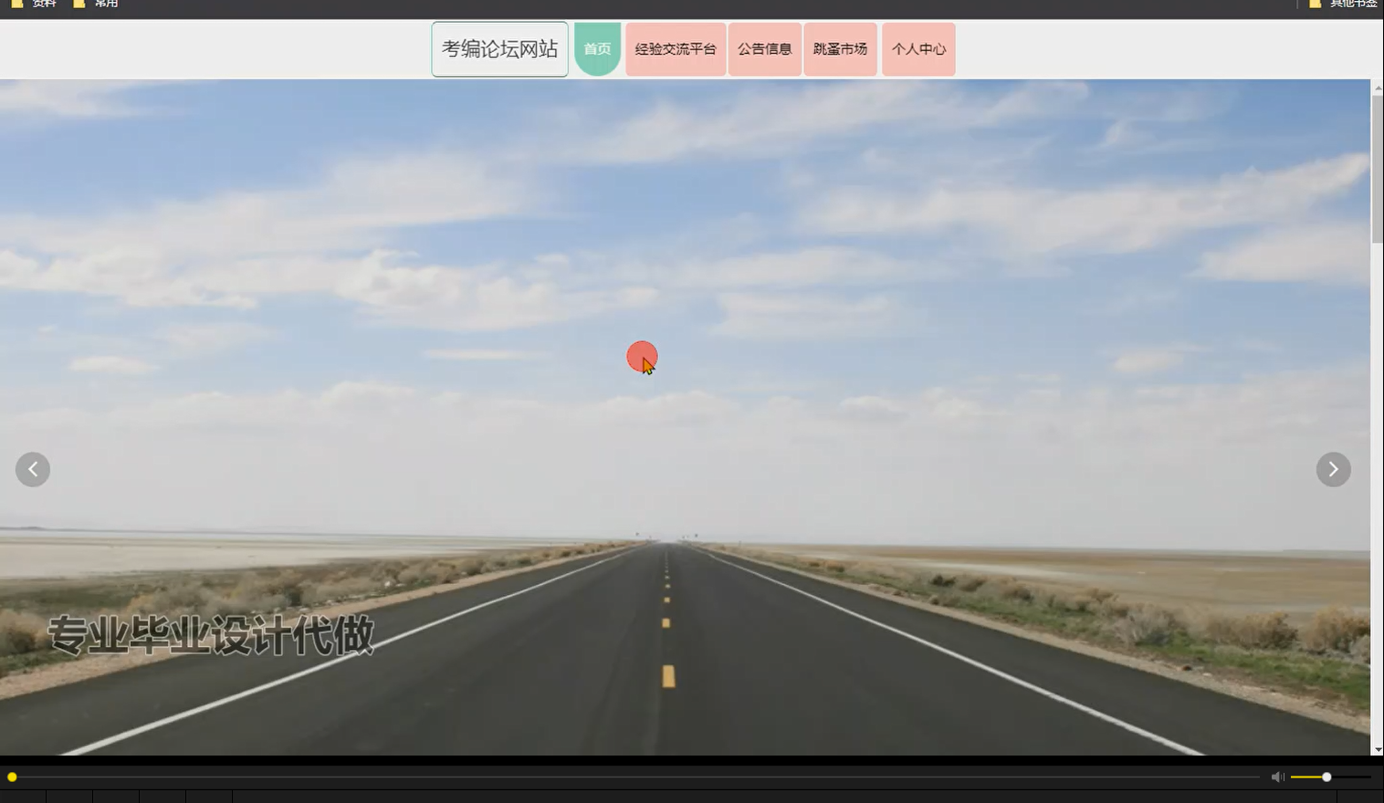Click the playback progress bar
1384x803 pixels.
[639, 777]
